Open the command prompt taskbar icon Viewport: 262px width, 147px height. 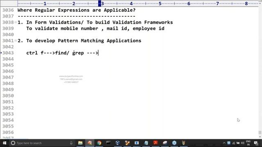[x=108, y=143]
